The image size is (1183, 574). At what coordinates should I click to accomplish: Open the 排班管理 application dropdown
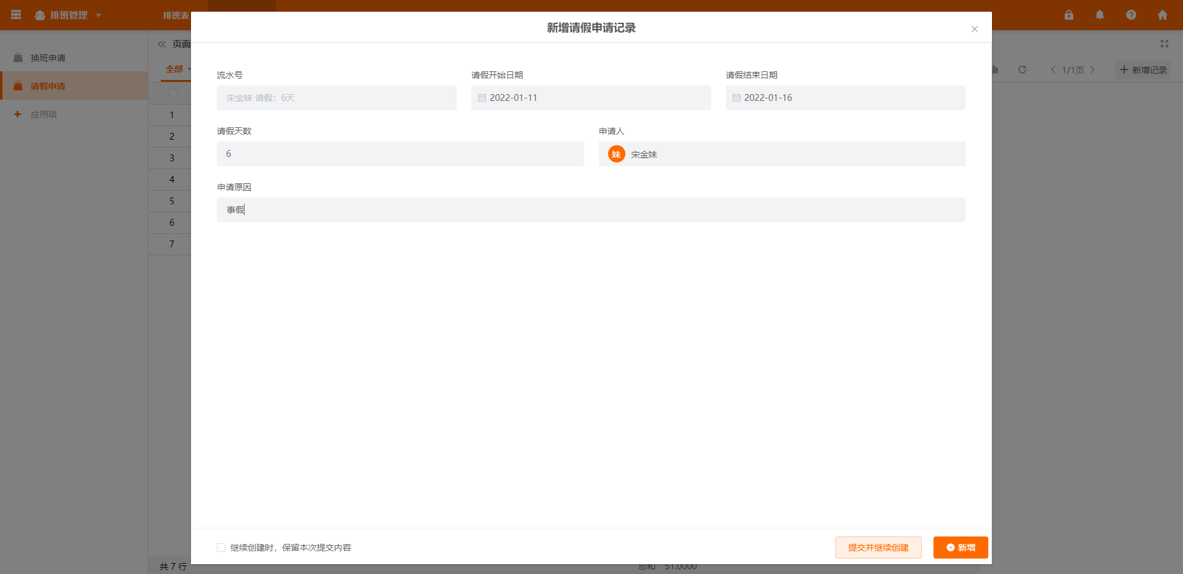[x=68, y=15]
